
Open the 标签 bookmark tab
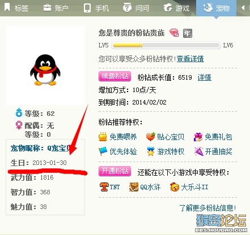click(16, 8)
